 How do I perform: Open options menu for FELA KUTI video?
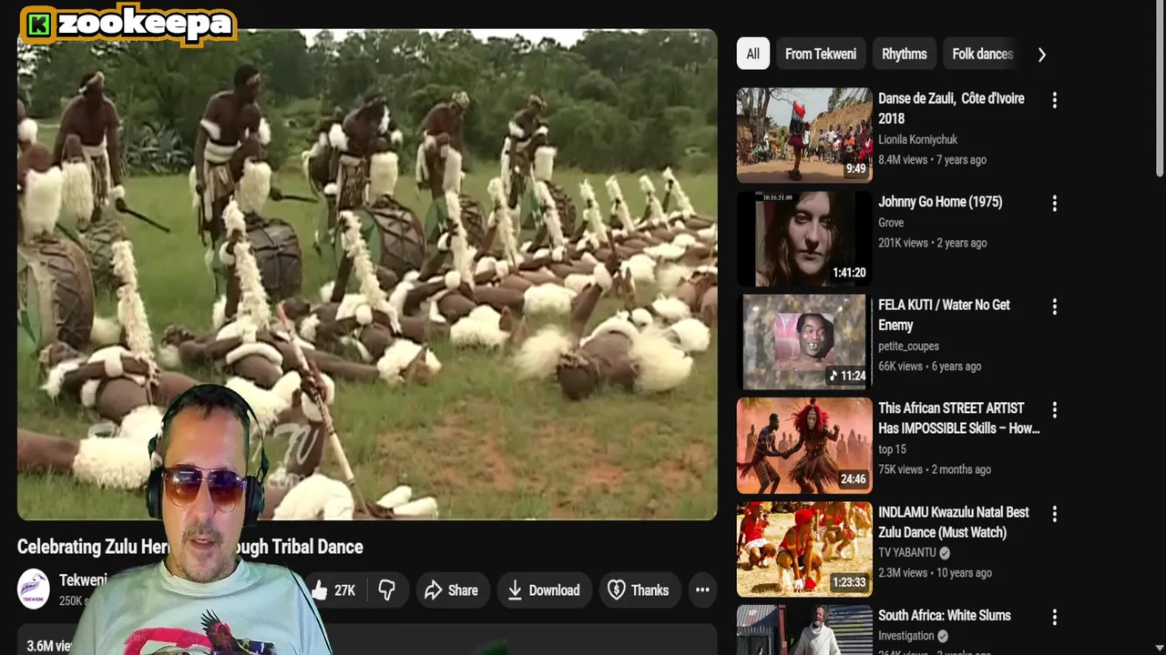click(1054, 307)
